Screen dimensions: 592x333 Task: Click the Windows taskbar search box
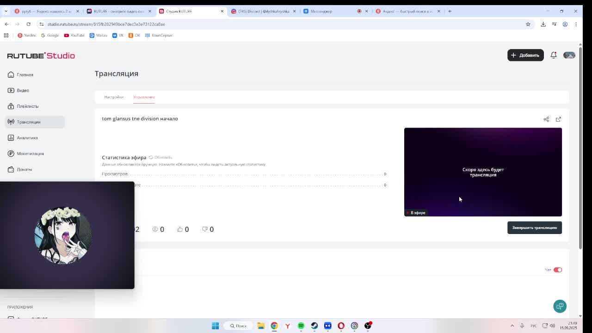click(239, 326)
